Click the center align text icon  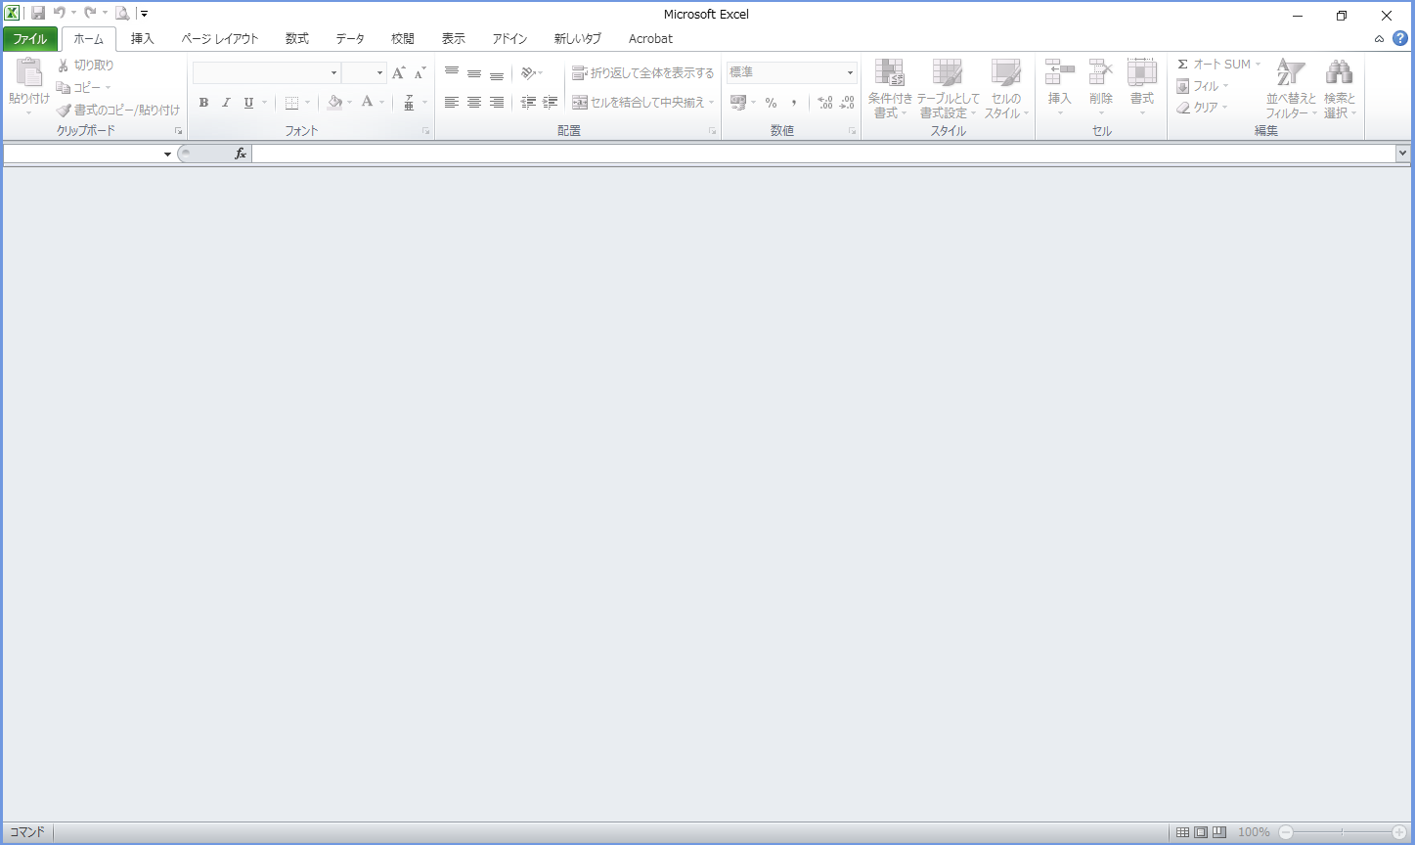(x=474, y=103)
